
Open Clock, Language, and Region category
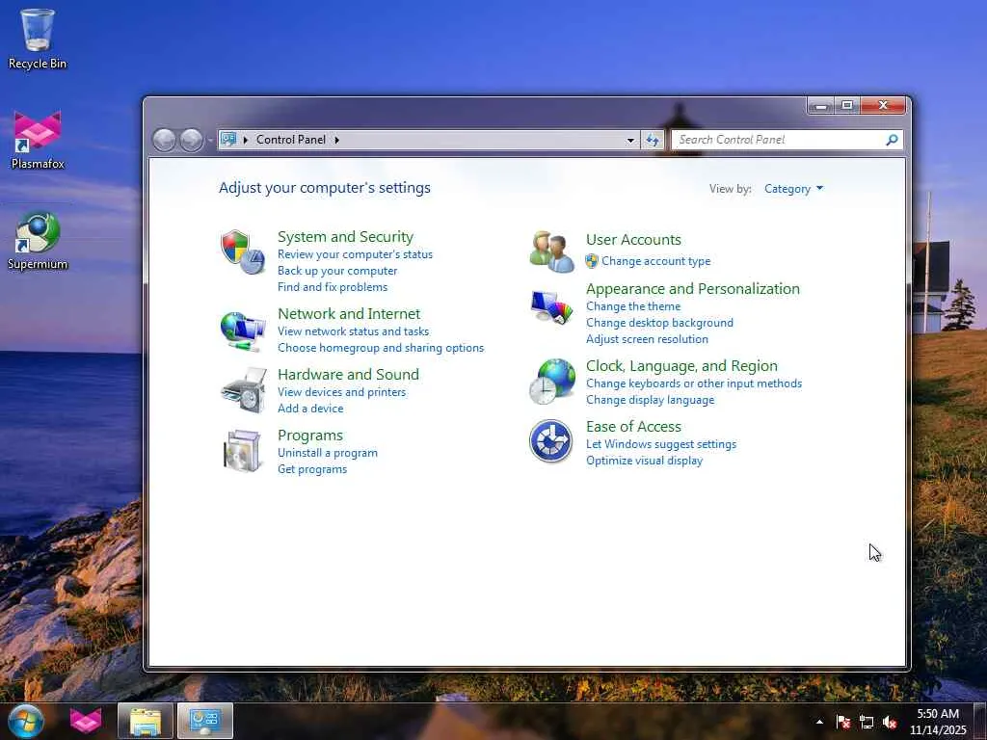pos(681,365)
